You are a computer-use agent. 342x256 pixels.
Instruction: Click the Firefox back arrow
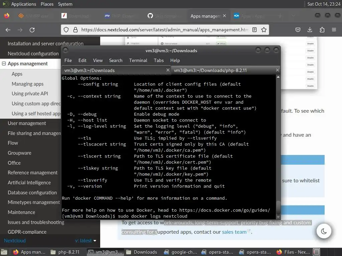(8, 30)
